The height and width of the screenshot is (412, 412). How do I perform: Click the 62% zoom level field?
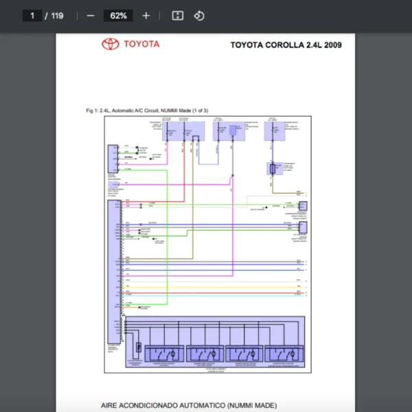pos(118,16)
